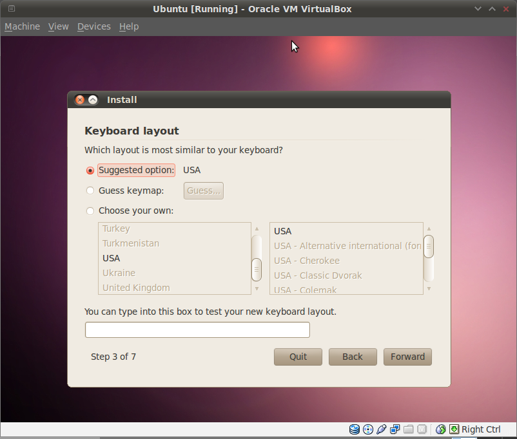Select United Kingdom in the country list
Image resolution: width=517 pixels, height=439 pixels.
tap(175, 288)
